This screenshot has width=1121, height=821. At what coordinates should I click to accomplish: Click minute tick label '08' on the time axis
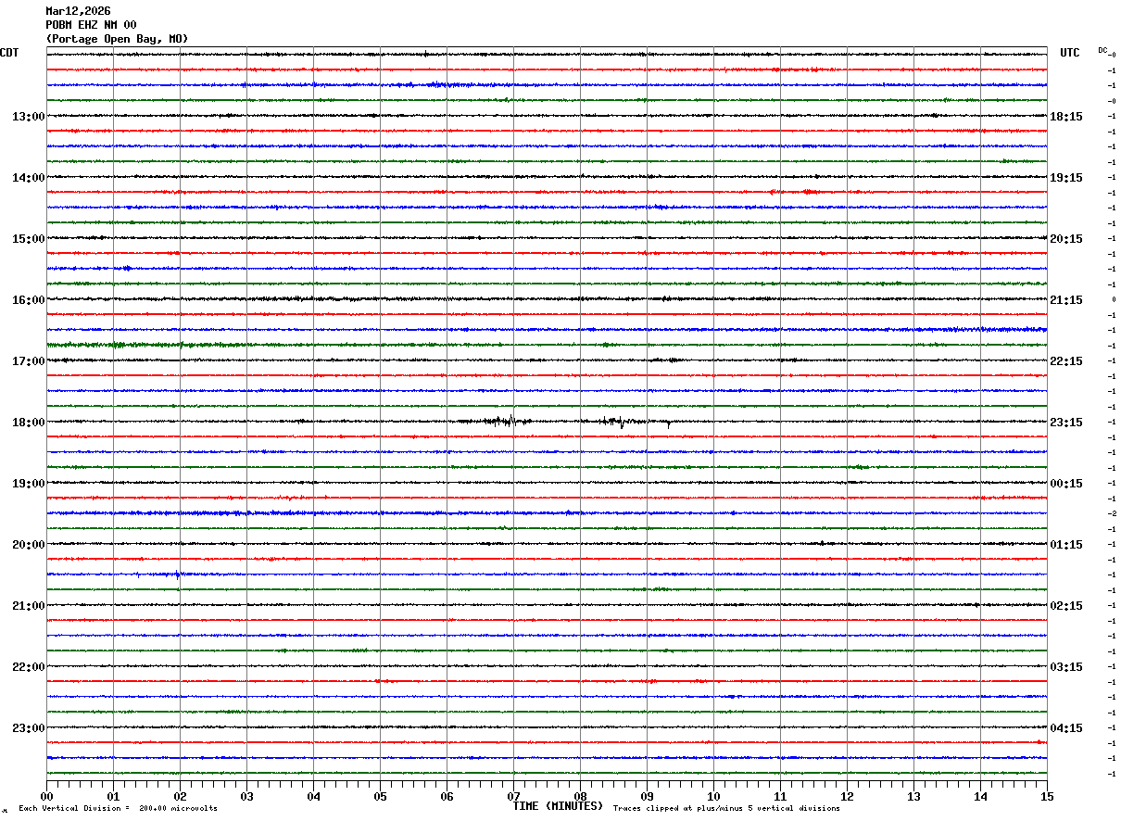pyautogui.click(x=580, y=796)
